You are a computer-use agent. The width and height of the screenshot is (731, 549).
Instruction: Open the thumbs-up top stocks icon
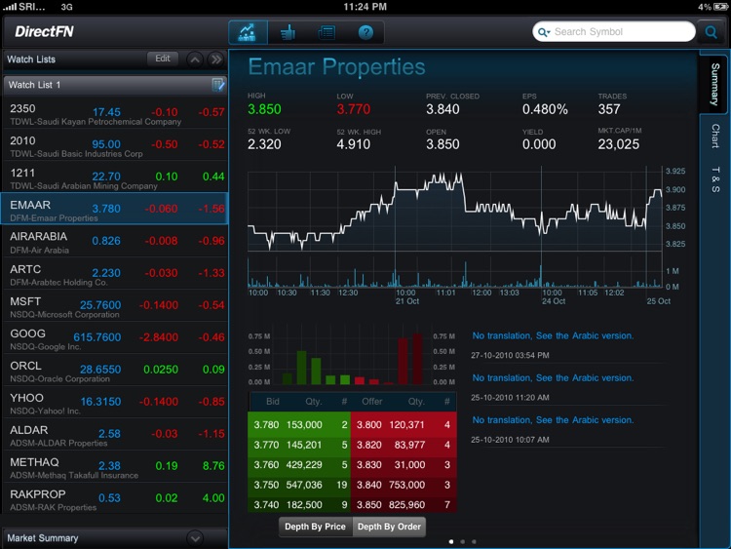[x=288, y=32]
